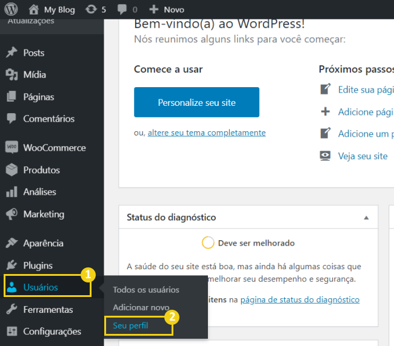Open the Adicione páginas link

pos(366,112)
